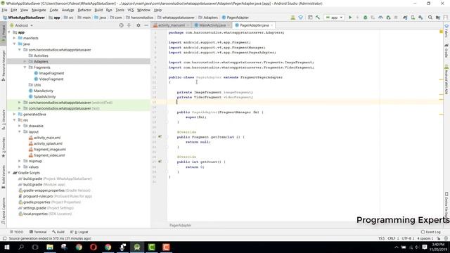Click override gutter icon beside getItem

(160, 137)
